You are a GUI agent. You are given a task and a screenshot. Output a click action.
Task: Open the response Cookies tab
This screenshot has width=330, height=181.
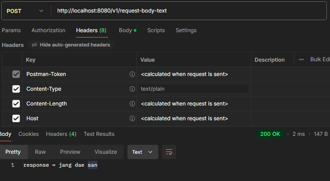[29, 134]
